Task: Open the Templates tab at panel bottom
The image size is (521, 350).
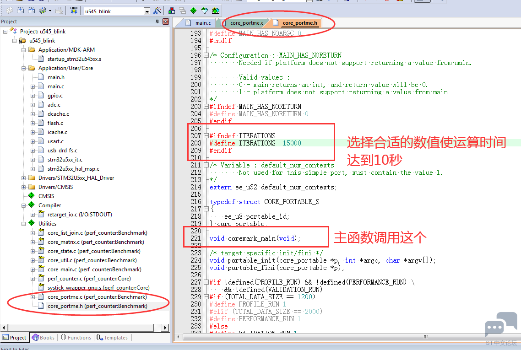Action: click(112, 337)
